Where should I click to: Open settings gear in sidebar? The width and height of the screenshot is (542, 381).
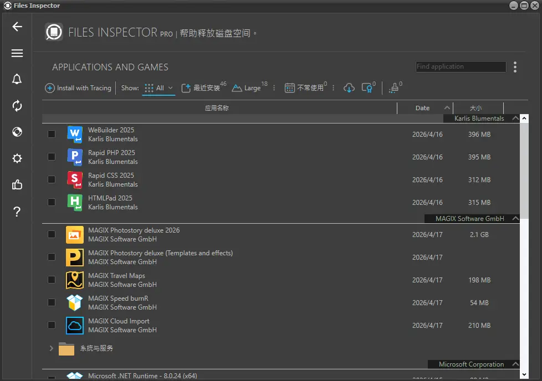[17, 159]
